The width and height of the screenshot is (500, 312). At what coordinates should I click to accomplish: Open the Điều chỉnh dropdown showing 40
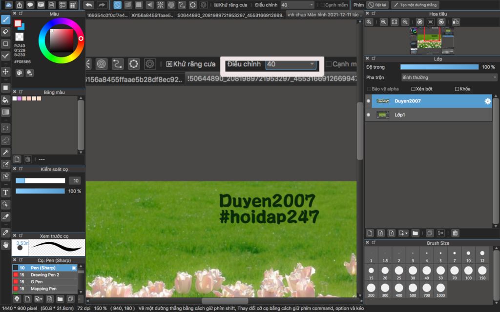297,5
